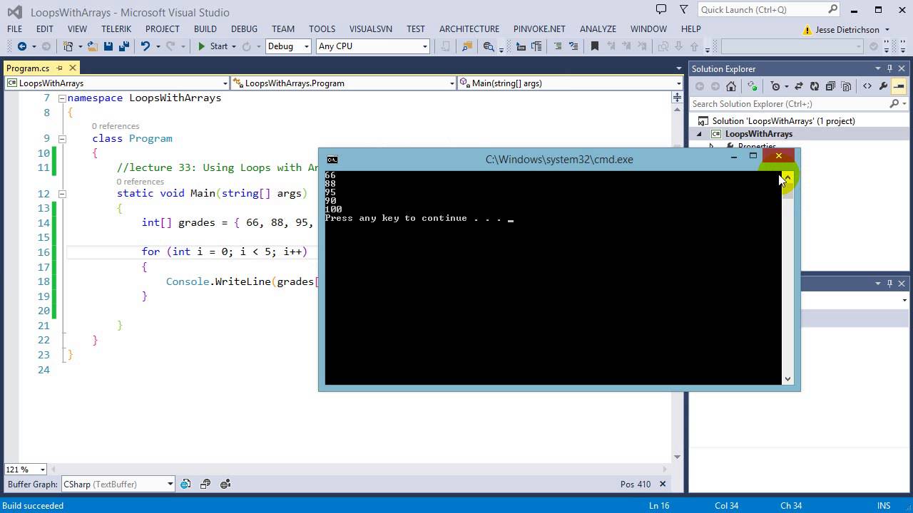Click the New Project toolbar icon

68,46
